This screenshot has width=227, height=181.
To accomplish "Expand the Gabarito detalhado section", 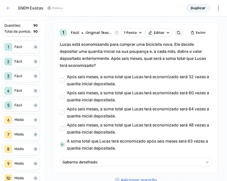I will pyautogui.click(x=136, y=162).
